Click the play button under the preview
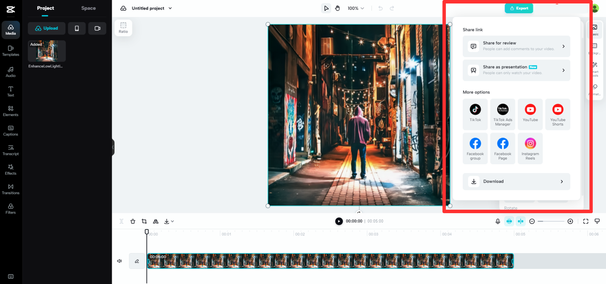 tap(339, 221)
